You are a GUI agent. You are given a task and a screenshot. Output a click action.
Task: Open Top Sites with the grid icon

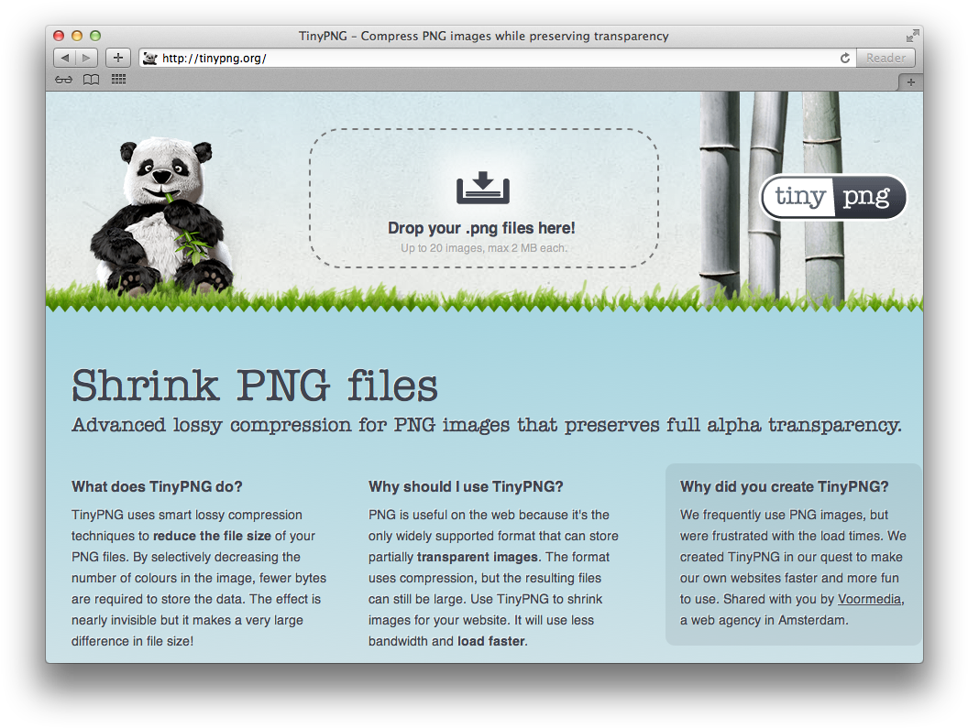(x=117, y=79)
